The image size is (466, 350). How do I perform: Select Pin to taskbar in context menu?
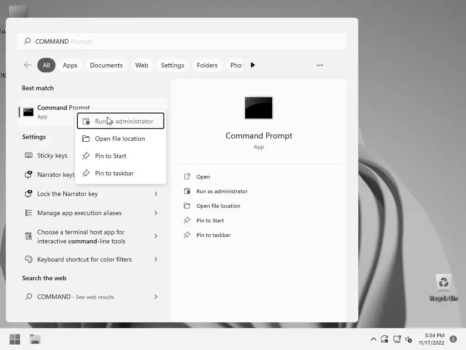[120, 173]
